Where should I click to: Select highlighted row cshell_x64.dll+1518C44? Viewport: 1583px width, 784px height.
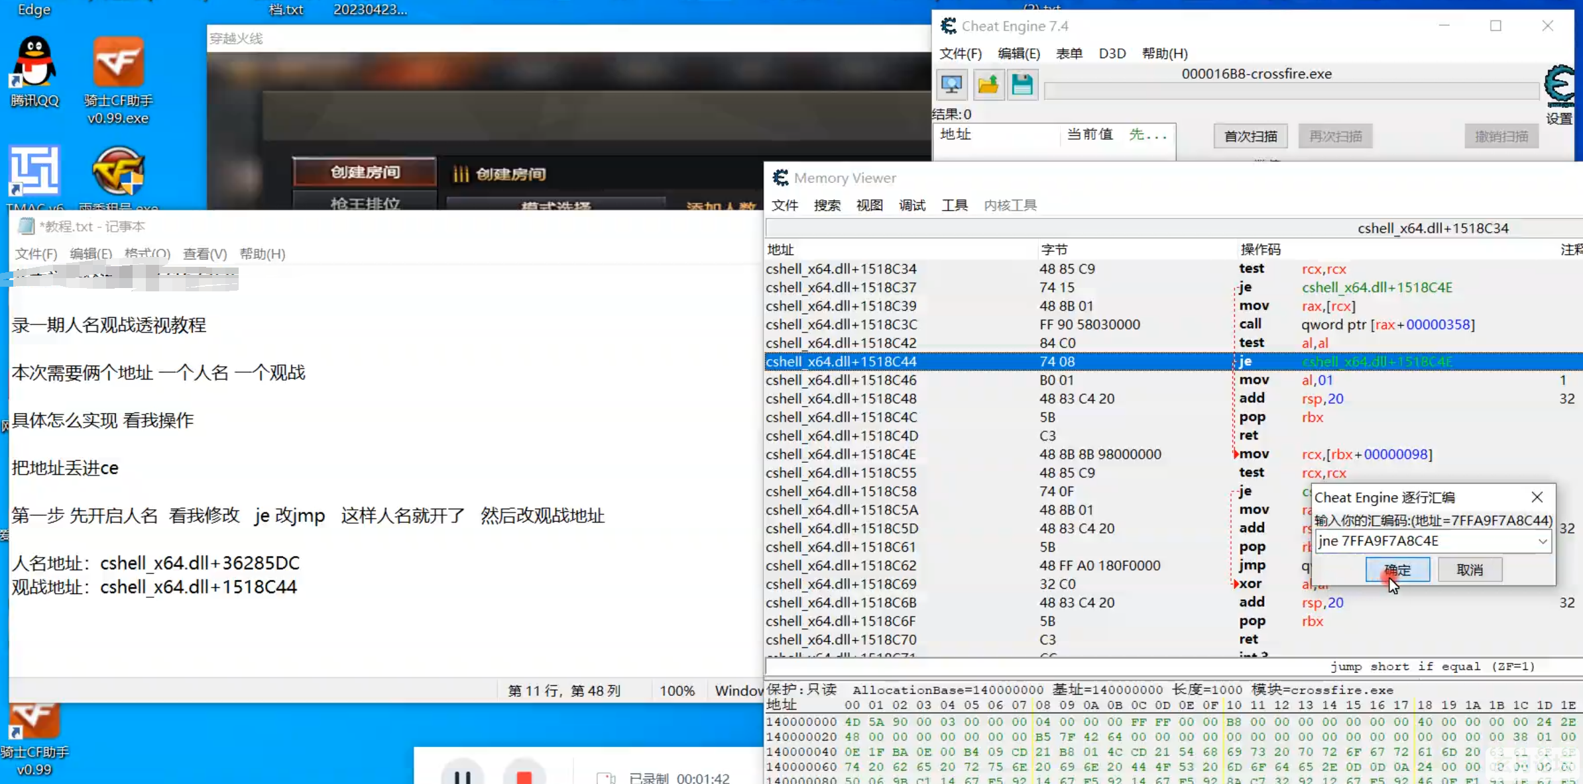[x=1173, y=362]
